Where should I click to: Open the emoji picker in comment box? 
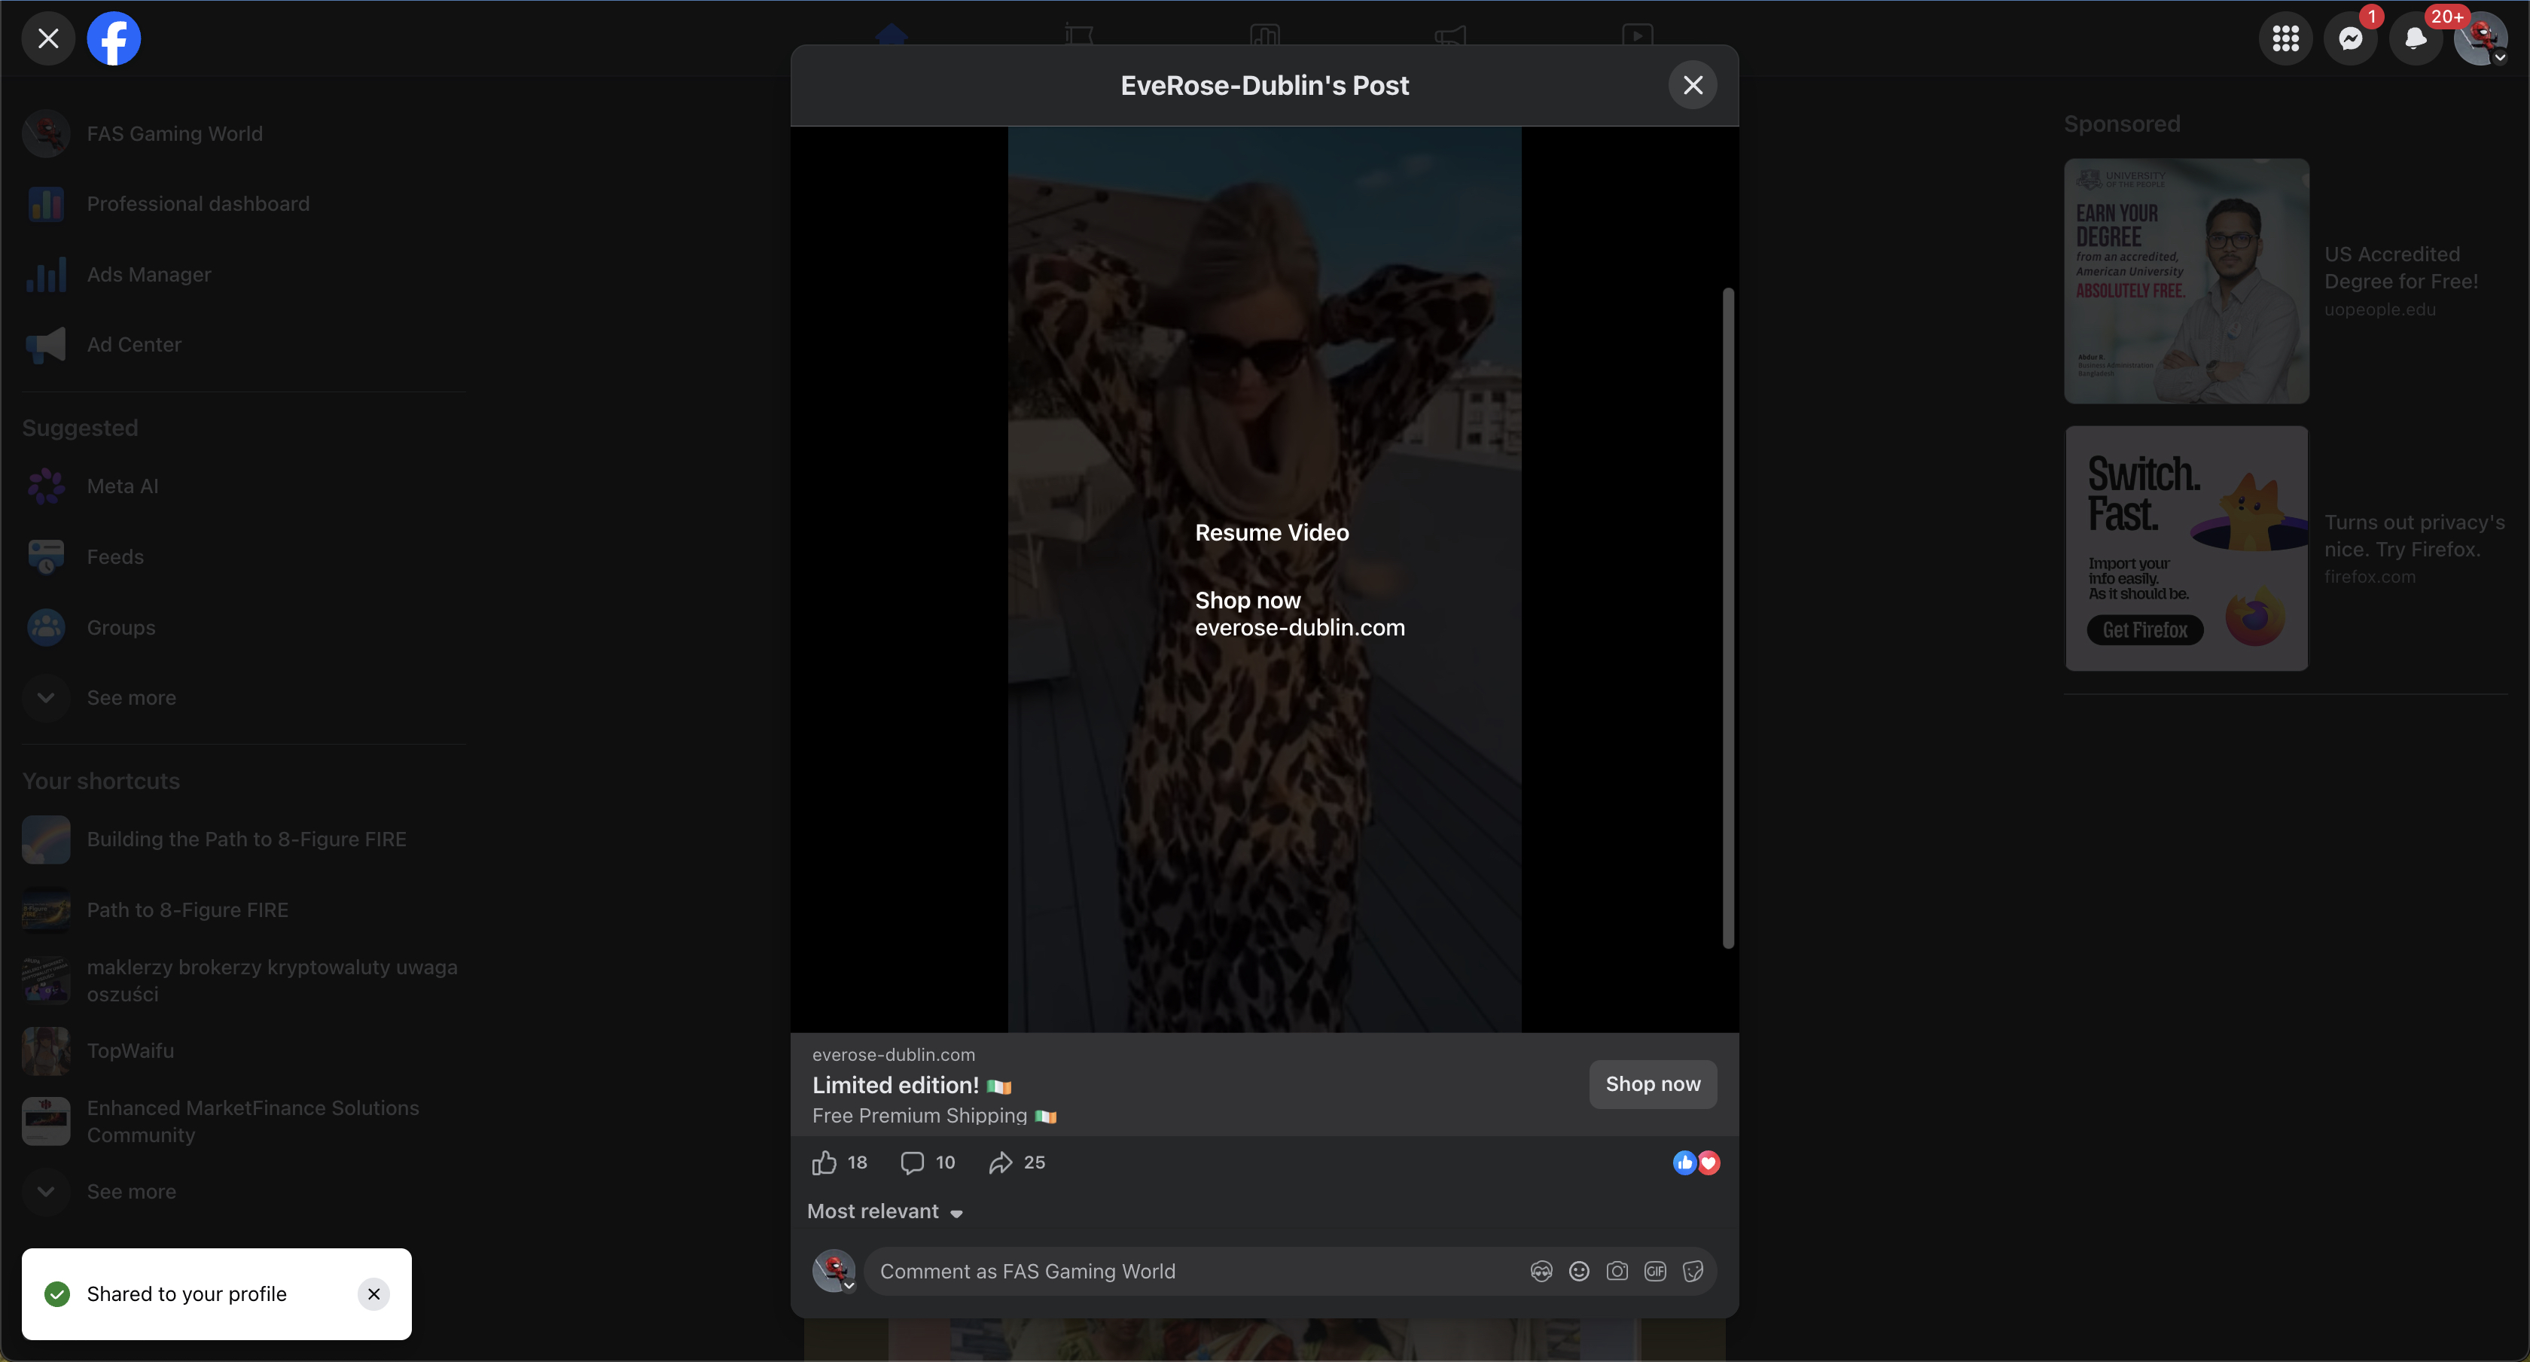click(x=1579, y=1272)
